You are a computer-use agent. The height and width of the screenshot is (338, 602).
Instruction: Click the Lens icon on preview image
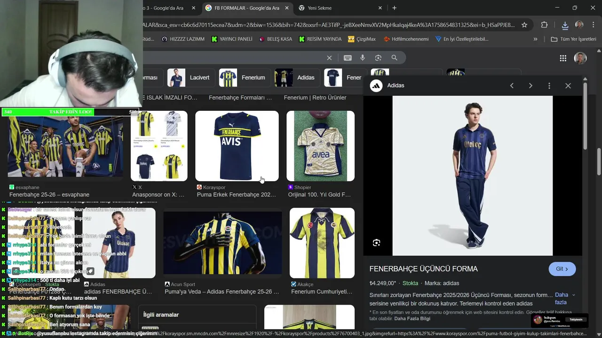click(376, 243)
